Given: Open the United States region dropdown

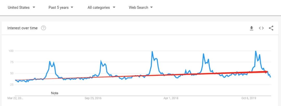Looking at the screenshot, I should [22, 8].
